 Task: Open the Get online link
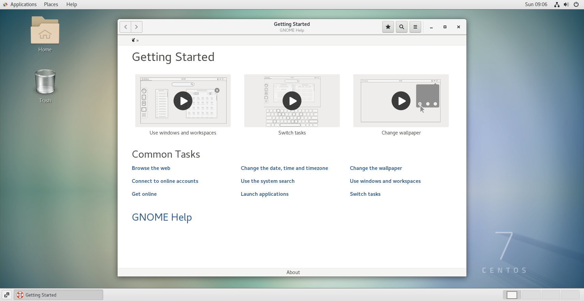pyautogui.click(x=144, y=194)
